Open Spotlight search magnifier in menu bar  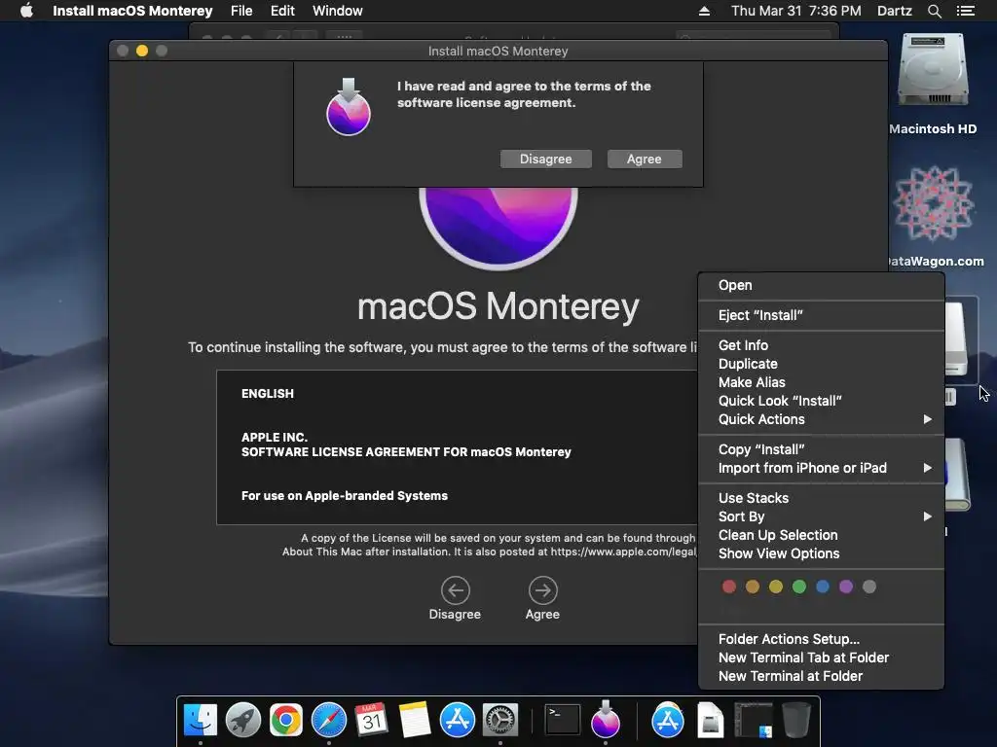(934, 11)
